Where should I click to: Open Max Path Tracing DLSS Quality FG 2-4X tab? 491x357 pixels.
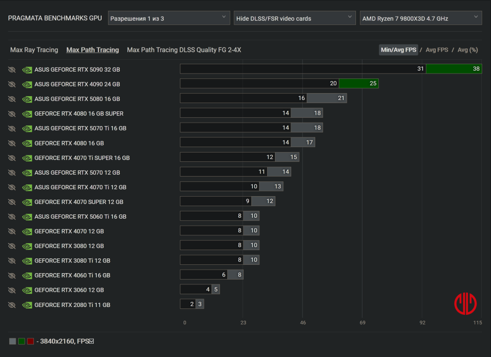(184, 50)
